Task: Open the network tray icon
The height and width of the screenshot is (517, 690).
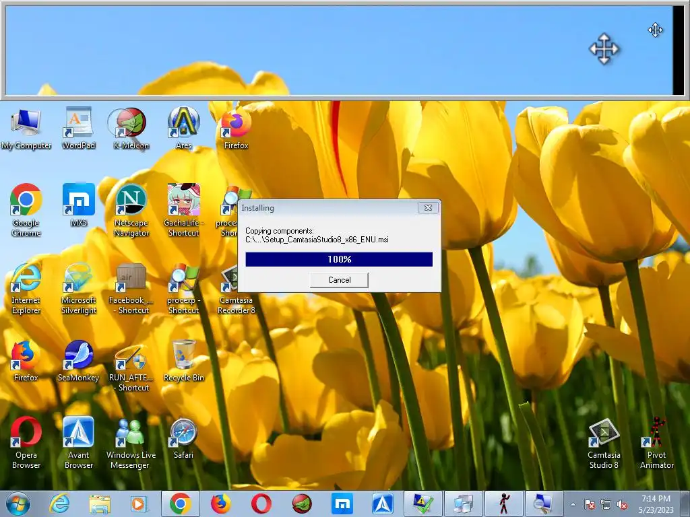Action: click(606, 505)
